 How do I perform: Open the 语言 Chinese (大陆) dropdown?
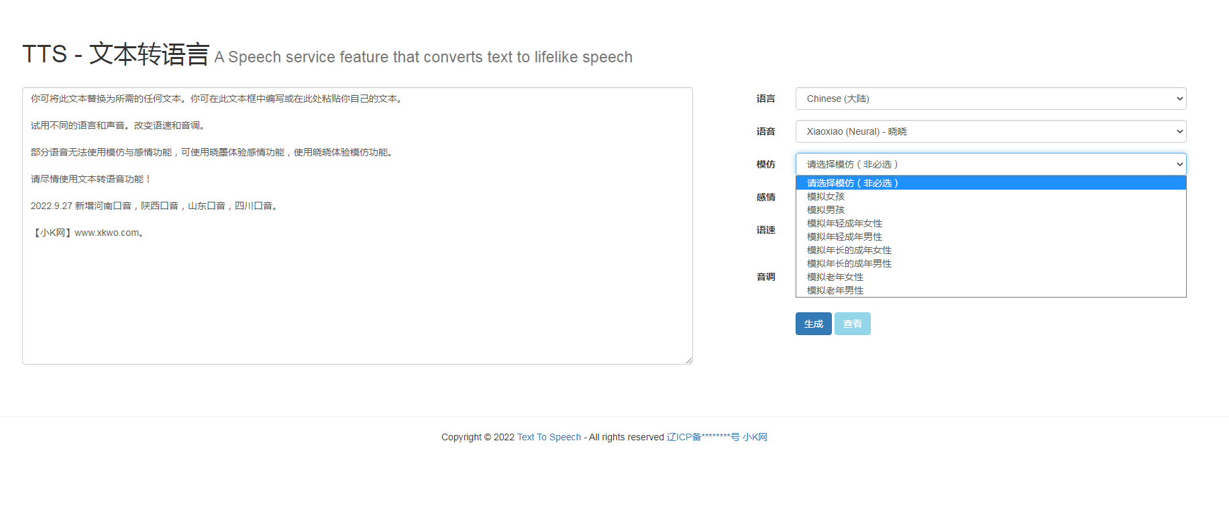tap(990, 99)
